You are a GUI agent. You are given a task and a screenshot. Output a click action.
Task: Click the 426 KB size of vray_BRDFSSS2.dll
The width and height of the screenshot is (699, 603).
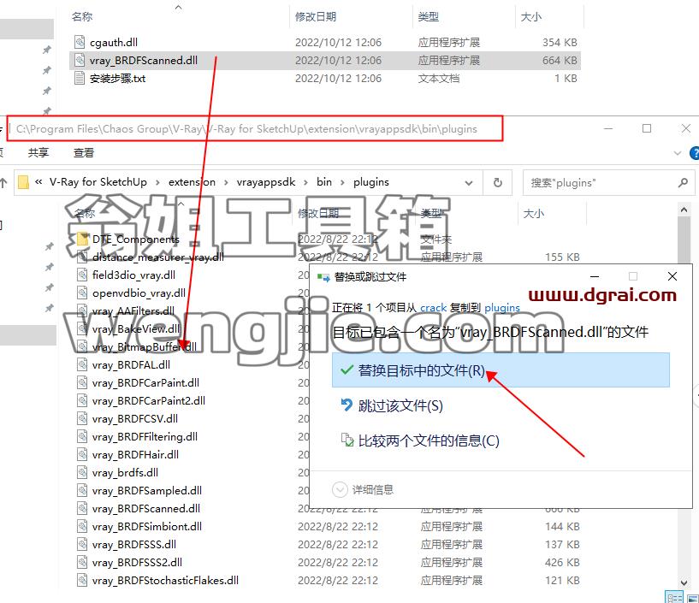[x=562, y=563]
